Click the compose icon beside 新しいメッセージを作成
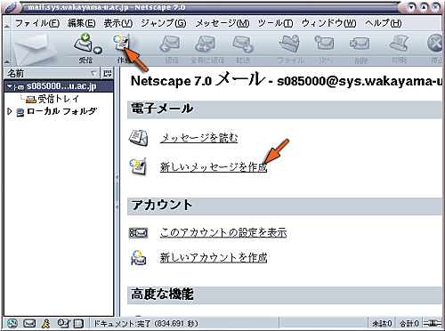The height and width of the screenshot is (331, 445). [x=138, y=166]
